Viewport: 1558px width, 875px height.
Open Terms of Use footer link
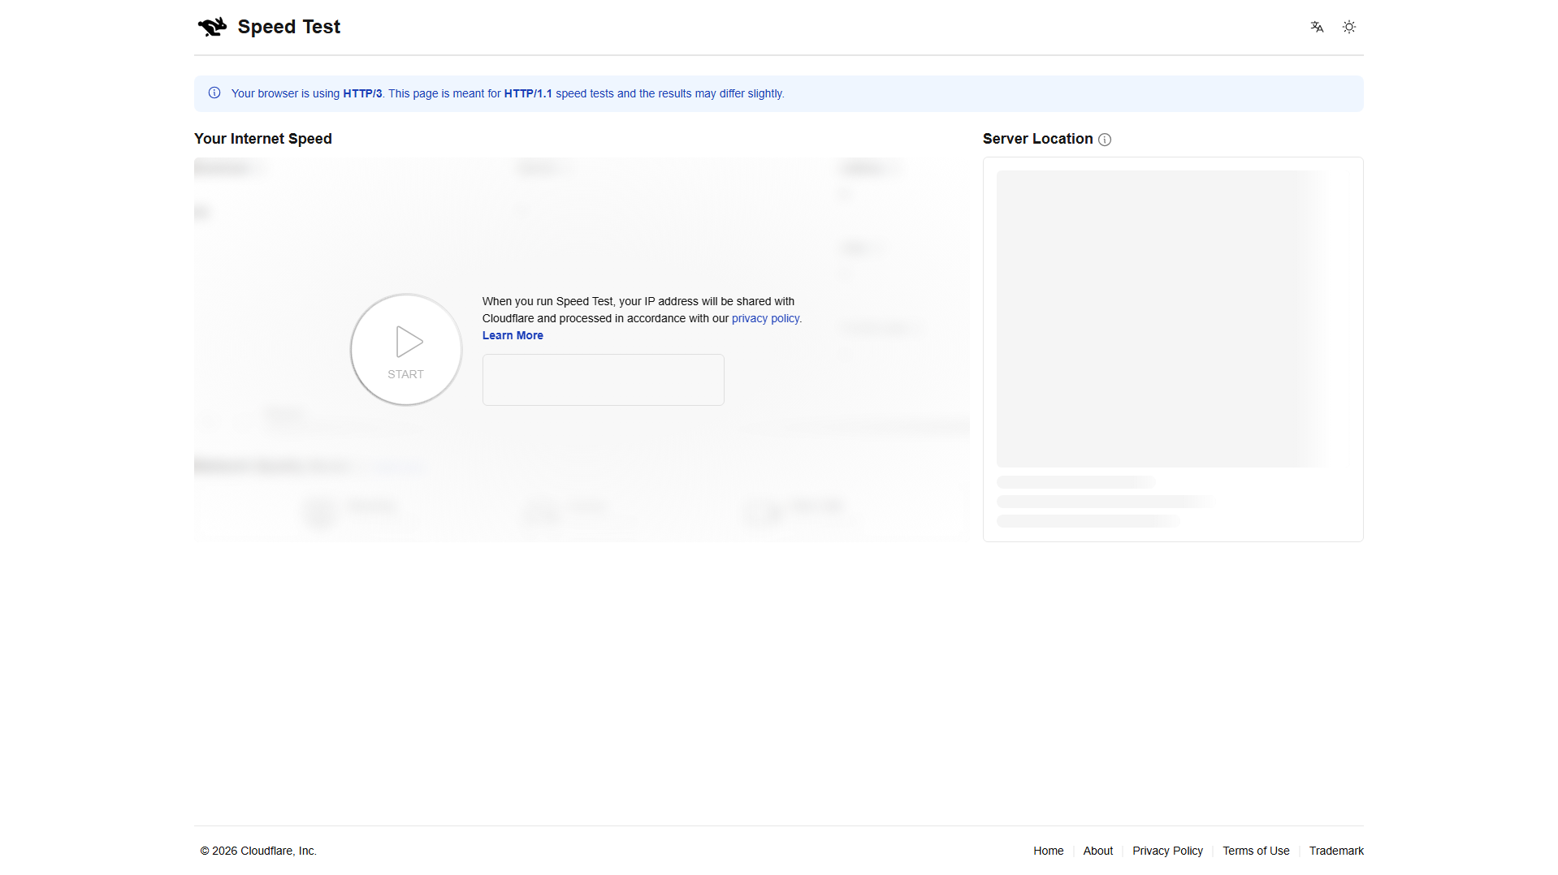[1256, 851]
